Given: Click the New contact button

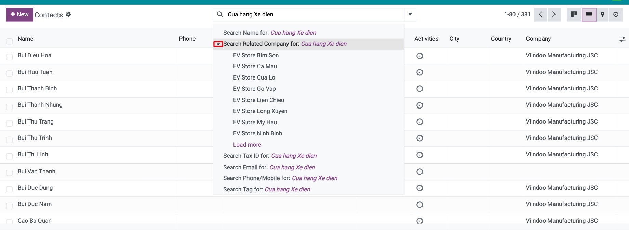Looking at the screenshot, I should pos(19,15).
